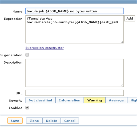Click the URL input field
Viewport: 137px width, 127px height.
pyautogui.click(x=75, y=93)
